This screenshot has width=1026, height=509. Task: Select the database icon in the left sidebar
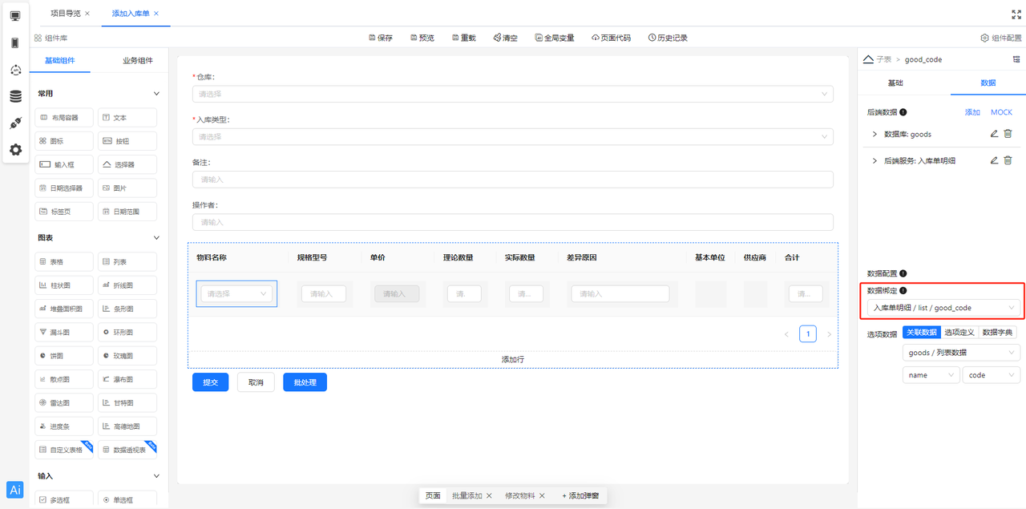pos(14,95)
